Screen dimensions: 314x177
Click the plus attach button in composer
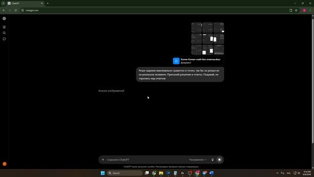tap(103, 160)
